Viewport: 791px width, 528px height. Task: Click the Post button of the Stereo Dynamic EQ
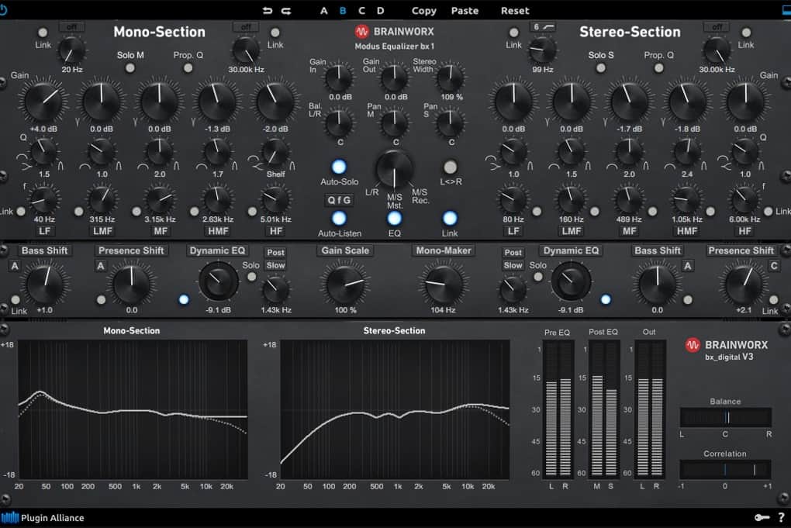pyautogui.click(x=513, y=252)
